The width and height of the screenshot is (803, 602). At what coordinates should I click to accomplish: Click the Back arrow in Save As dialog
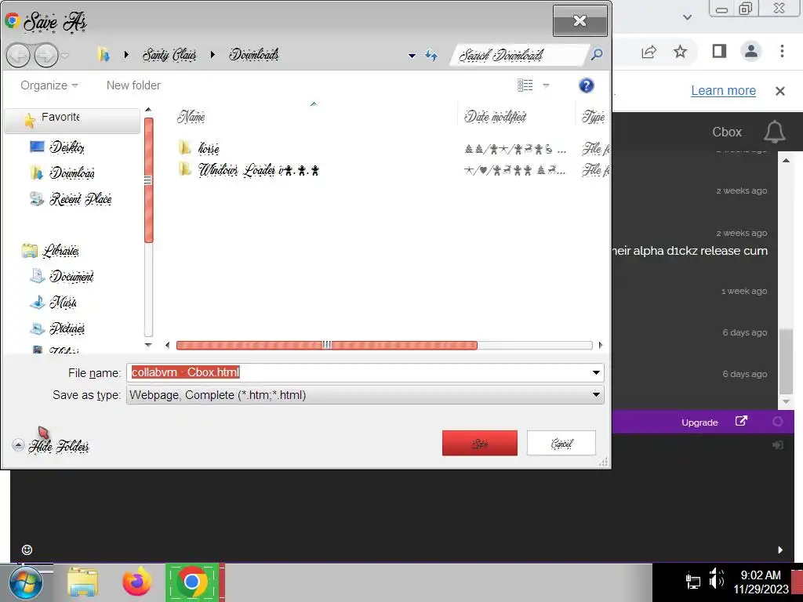tap(19, 56)
